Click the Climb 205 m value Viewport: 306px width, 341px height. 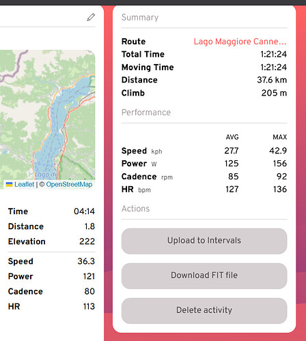pos(274,93)
